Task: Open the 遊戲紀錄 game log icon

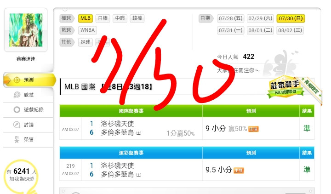Action: [17, 109]
